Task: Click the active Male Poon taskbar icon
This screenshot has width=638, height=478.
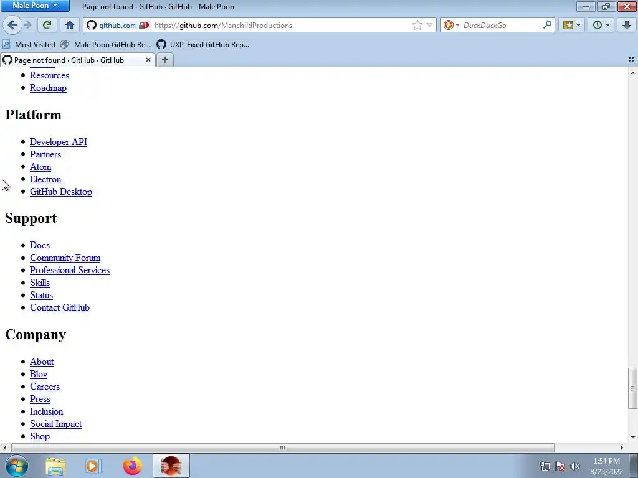Action: [x=171, y=466]
